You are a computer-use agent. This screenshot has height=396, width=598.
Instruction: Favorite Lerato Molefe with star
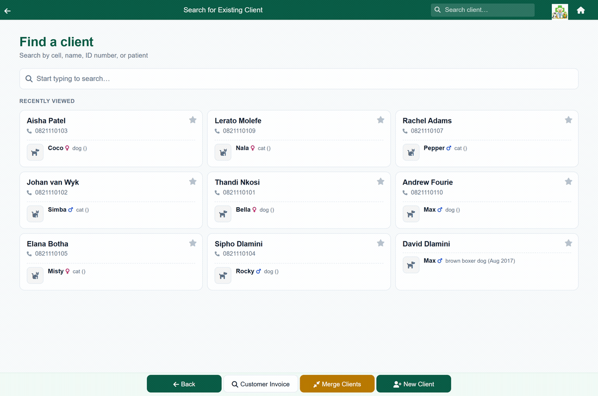380,120
